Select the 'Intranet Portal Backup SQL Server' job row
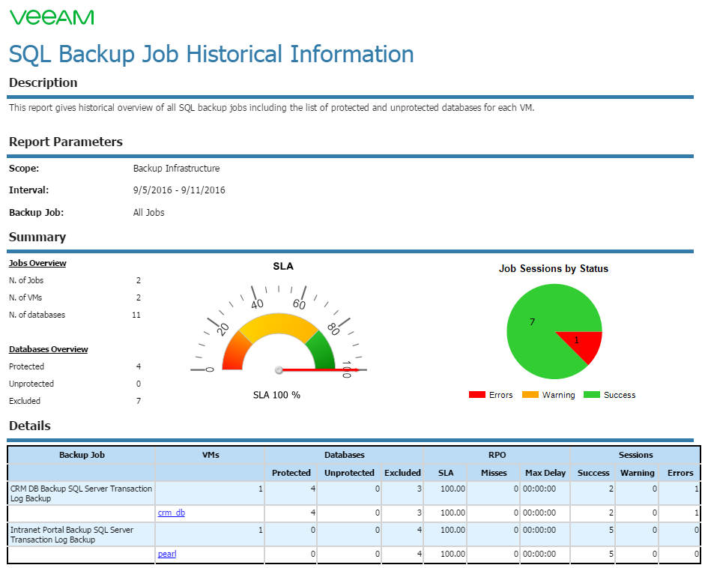708x568 pixels. coord(354,534)
